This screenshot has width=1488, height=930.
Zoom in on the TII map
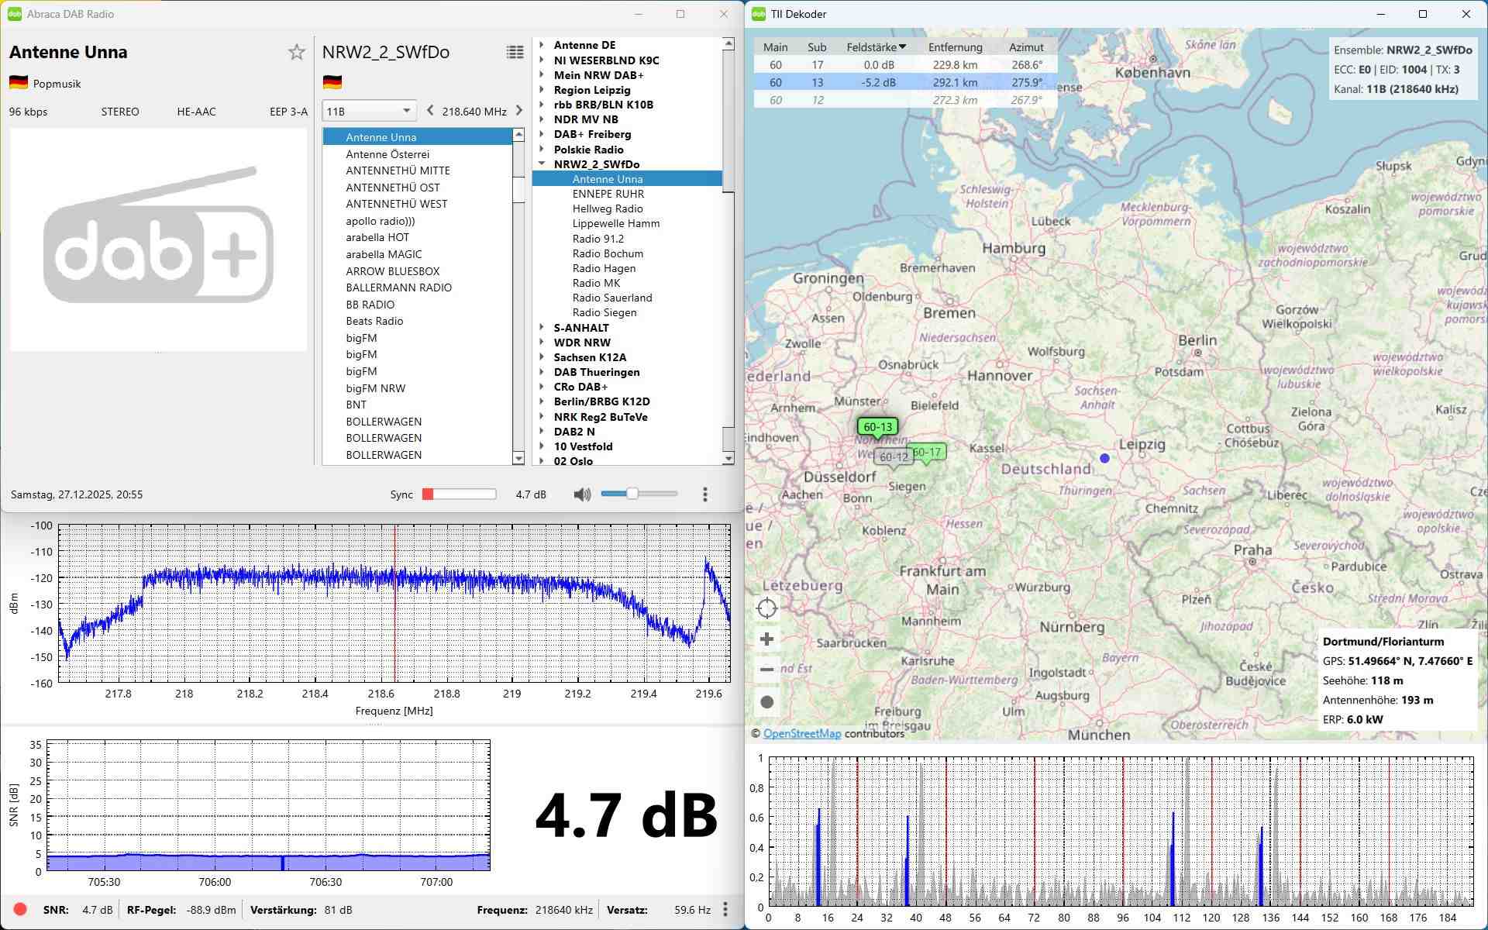tap(766, 639)
